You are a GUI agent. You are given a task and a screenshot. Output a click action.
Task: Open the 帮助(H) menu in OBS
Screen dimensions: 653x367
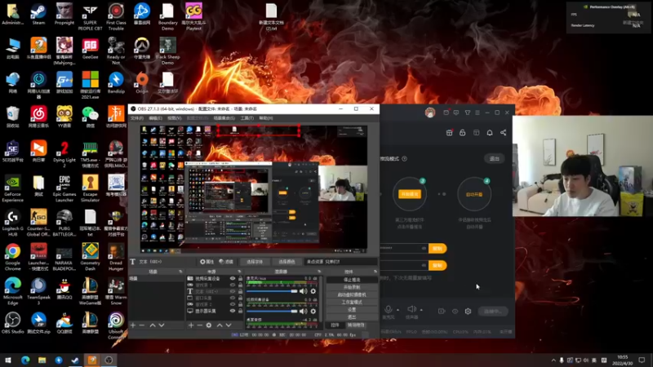(x=266, y=118)
